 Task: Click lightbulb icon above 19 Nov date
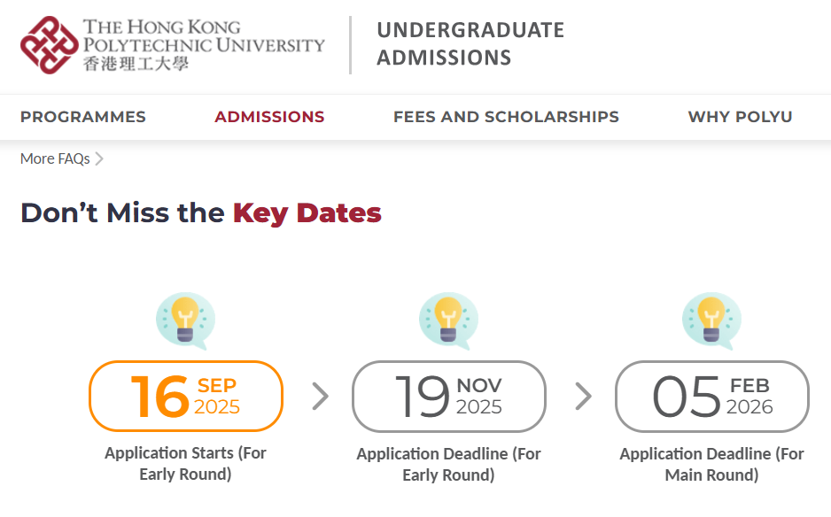[x=449, y=321]
